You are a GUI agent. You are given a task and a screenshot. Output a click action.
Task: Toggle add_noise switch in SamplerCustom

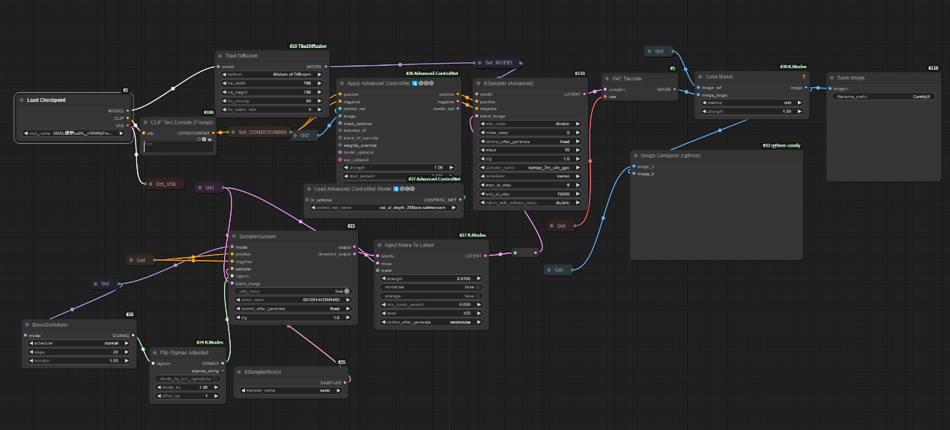[x=347, y=291]
